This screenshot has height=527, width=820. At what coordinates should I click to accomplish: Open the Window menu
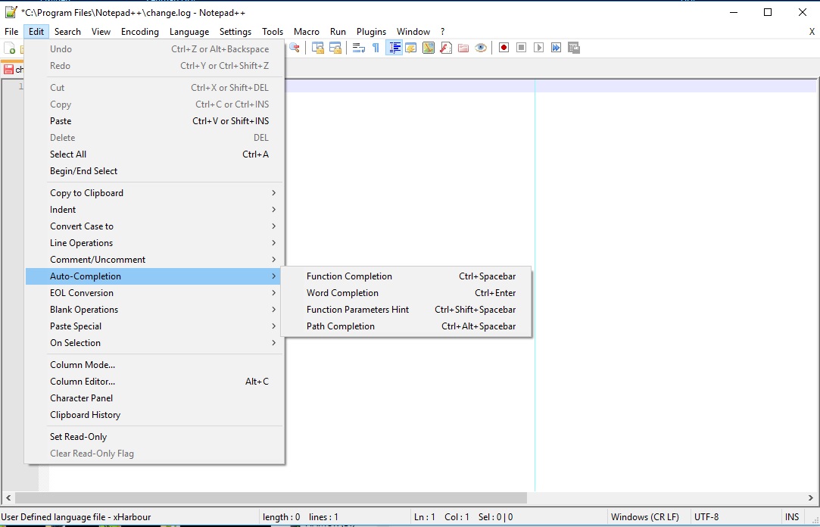(x=413, y=31)
